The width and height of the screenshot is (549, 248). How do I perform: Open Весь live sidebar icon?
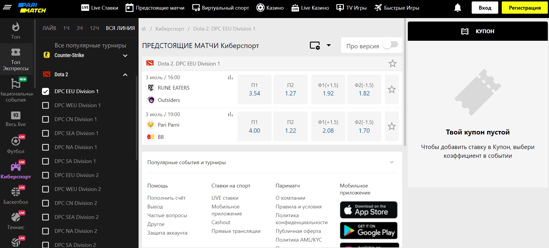[16, 115]
